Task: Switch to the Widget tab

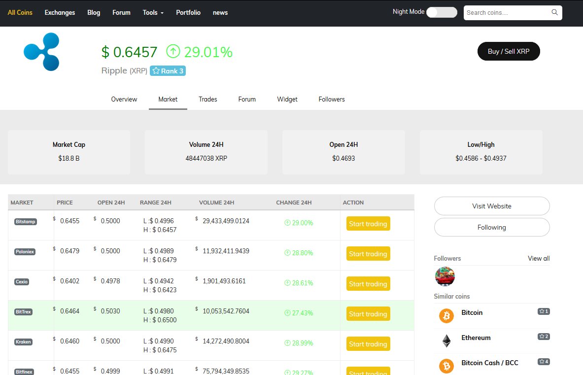Action: (287, 99)
